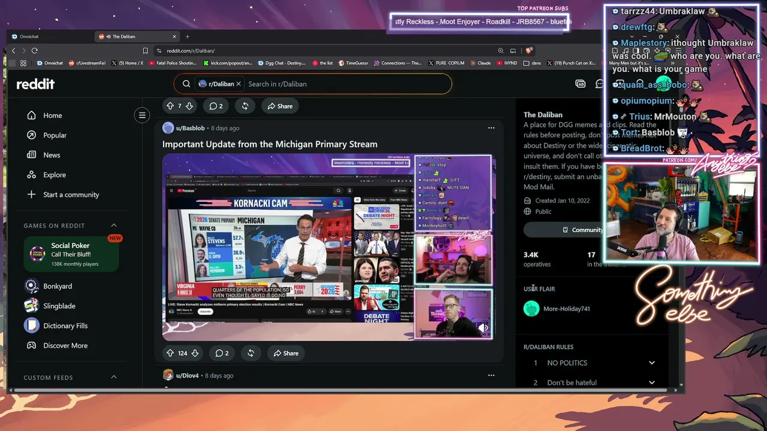This screenshot has width=767, height=431.
Task: Open the Claude bookmark
Action: [x=480, y=63]
